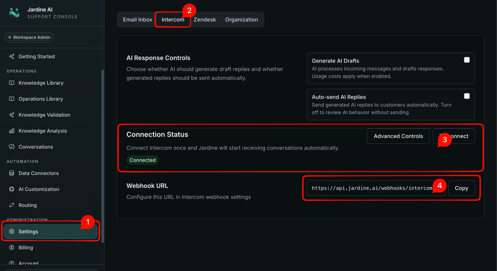Open the Billing page
This screenshot has width=497, height=271.
tap(50, 247)
